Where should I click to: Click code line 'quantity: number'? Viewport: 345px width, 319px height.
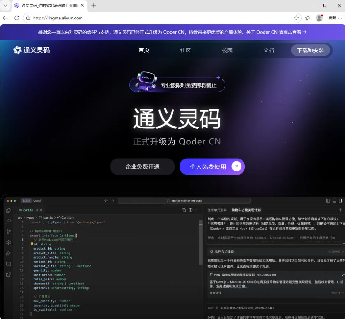click(x=47, y=270)
